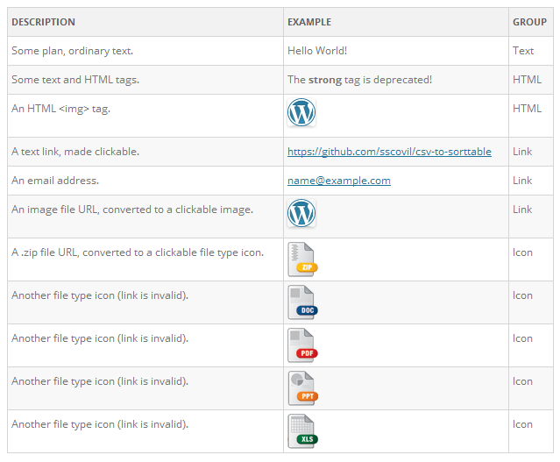Open the github.com csv-to-sorttable link
This screenshot has height=462, width=560.
pos(389,152)
